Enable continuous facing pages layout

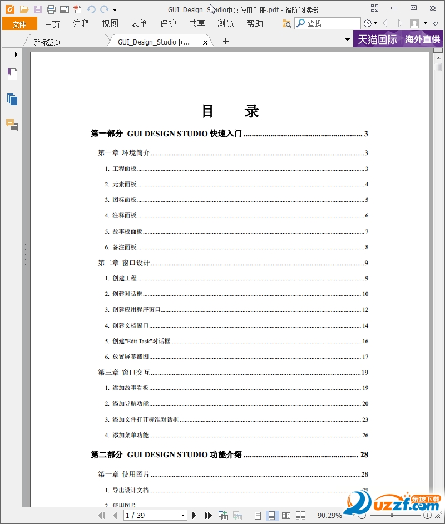click(300, 516)
